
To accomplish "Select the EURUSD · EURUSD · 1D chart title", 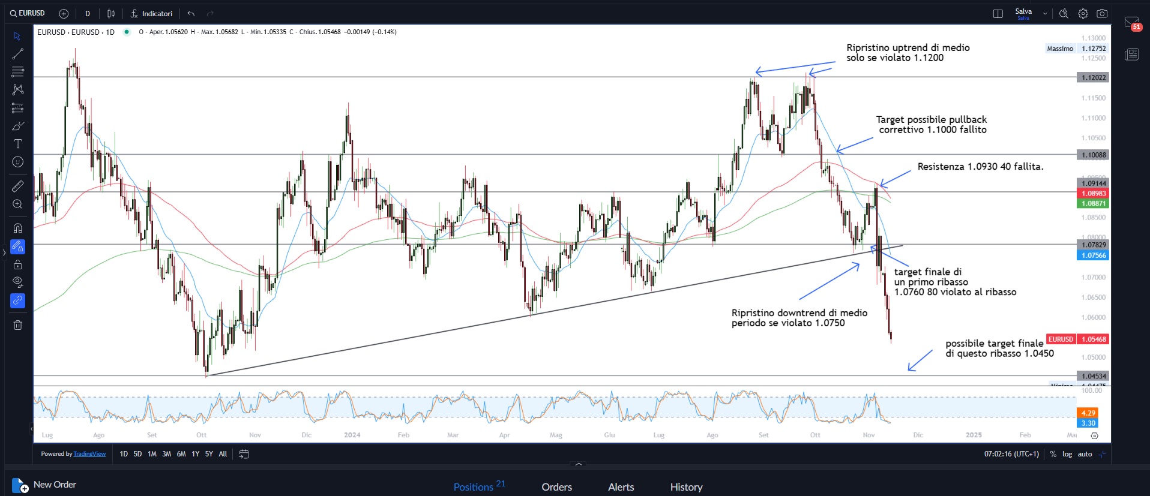I will [76, 32].
